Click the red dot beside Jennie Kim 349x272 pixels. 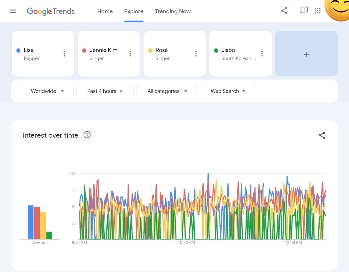pos(84,50)
